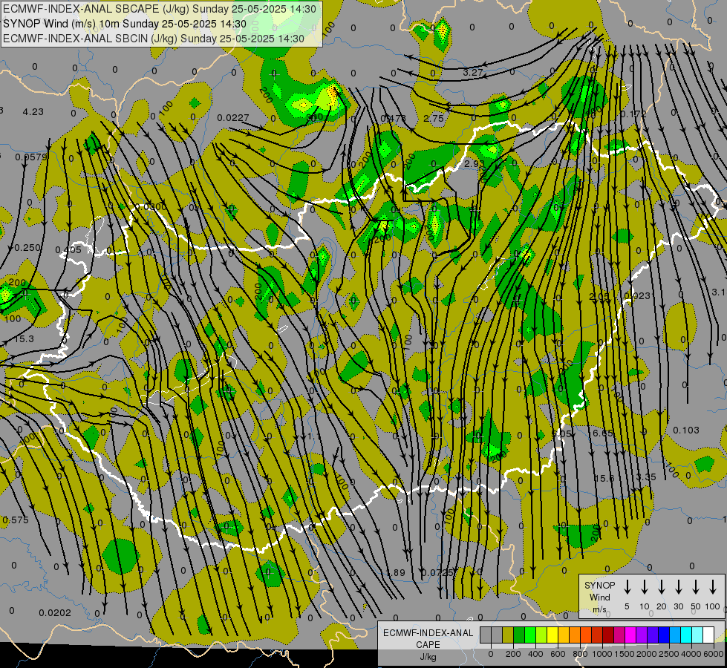727x668 pixels.
Task: Click the 0.103 value on the map
Action: coord(685,430)
